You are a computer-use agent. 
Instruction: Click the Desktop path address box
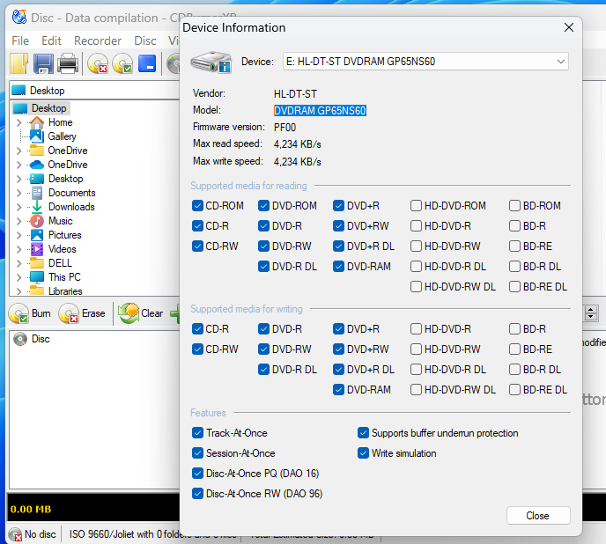click(x=95, y=91)
